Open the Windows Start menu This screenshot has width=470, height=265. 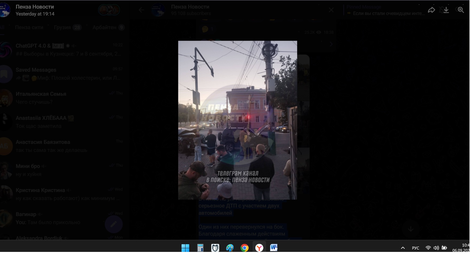pyautogui.click(x=185, y=248)
